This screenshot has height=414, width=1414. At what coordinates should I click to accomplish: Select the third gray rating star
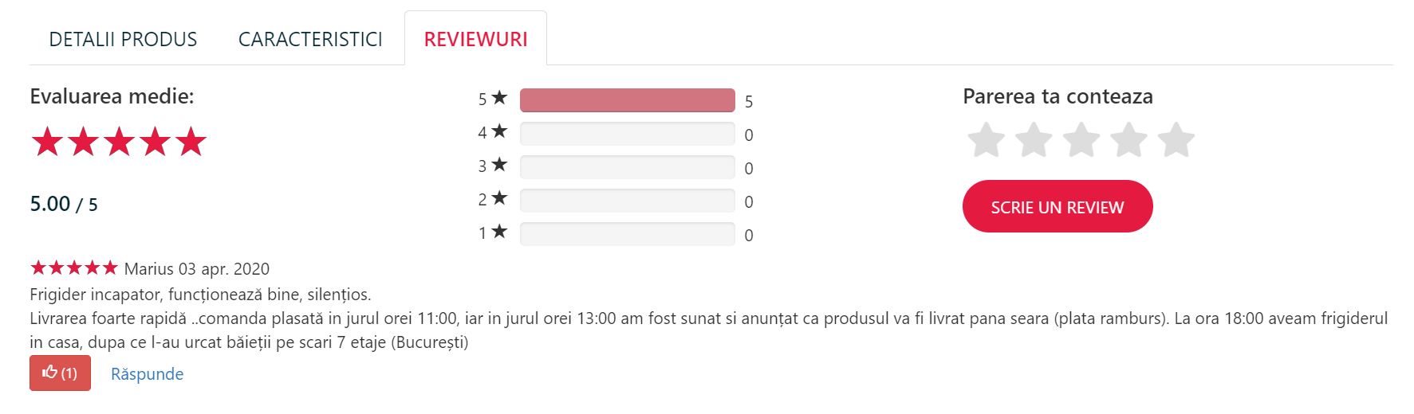pos(1081,140)
